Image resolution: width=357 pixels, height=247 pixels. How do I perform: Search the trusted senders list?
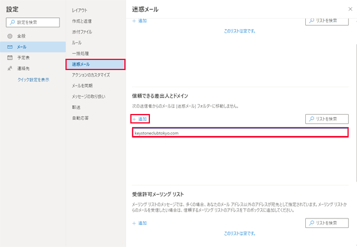pos(327,119)
